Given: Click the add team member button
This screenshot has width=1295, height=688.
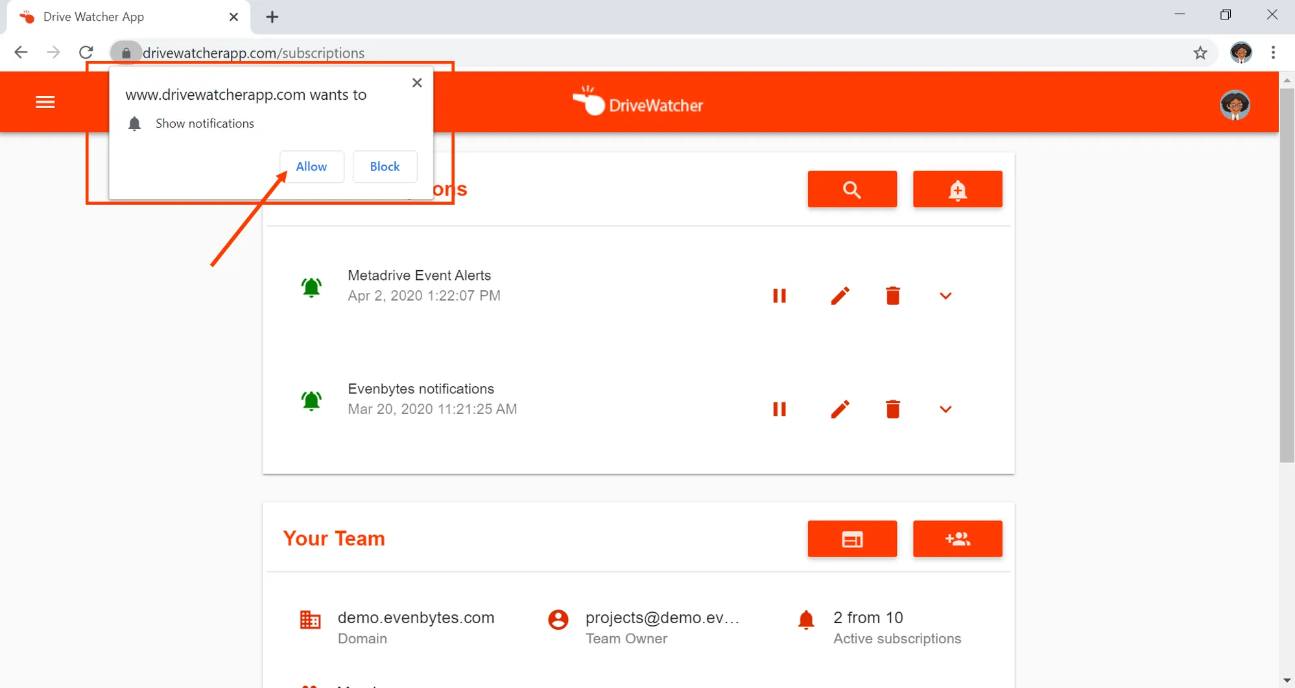Looking at the screenshot, I should [x=957, y=539].
